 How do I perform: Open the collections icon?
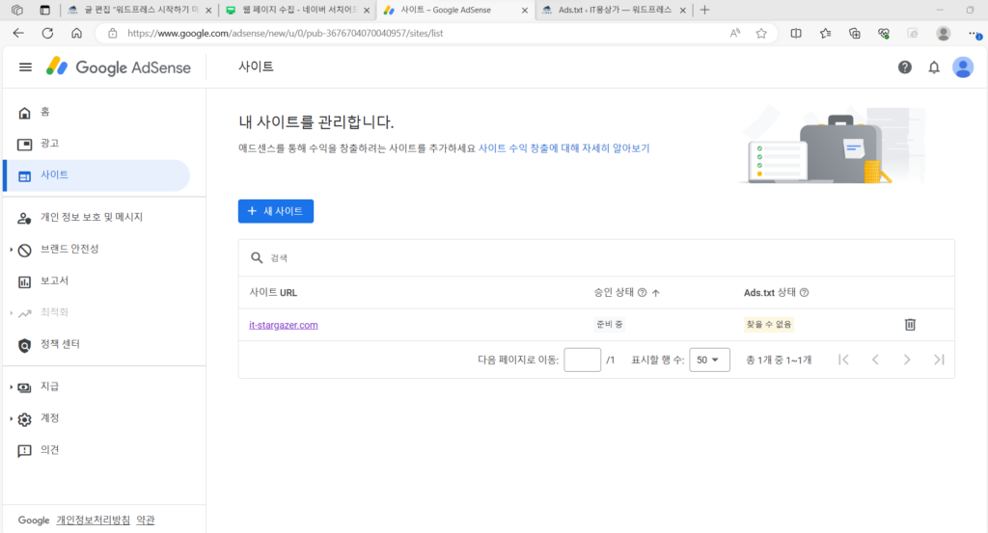click(855, 34)
